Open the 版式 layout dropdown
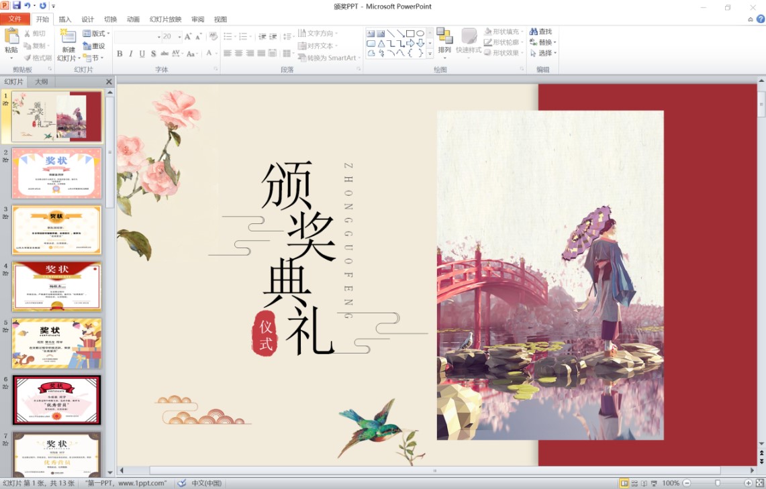Viewport: 766px width, 489px height. 96,34
